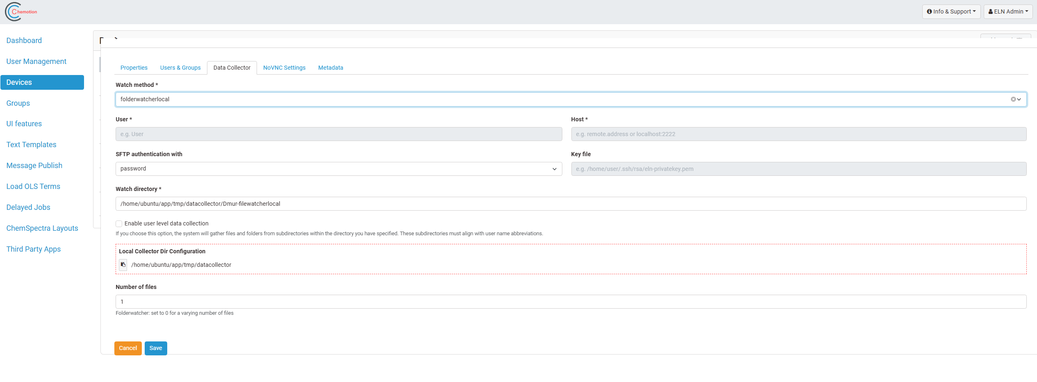
Task: Switch to the Properties tab
Action: point(134,68)
